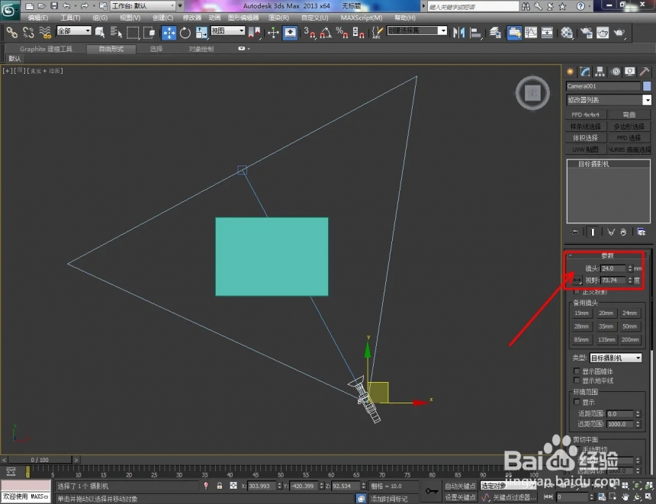This screenshot has width=656, height=504.
Task: Click the 镜头 lens value field 24.0
Action: point(613,268)
